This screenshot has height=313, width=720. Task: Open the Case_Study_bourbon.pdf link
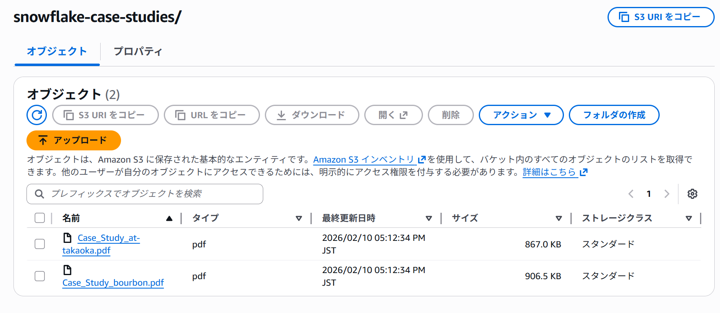pos(113,282)
